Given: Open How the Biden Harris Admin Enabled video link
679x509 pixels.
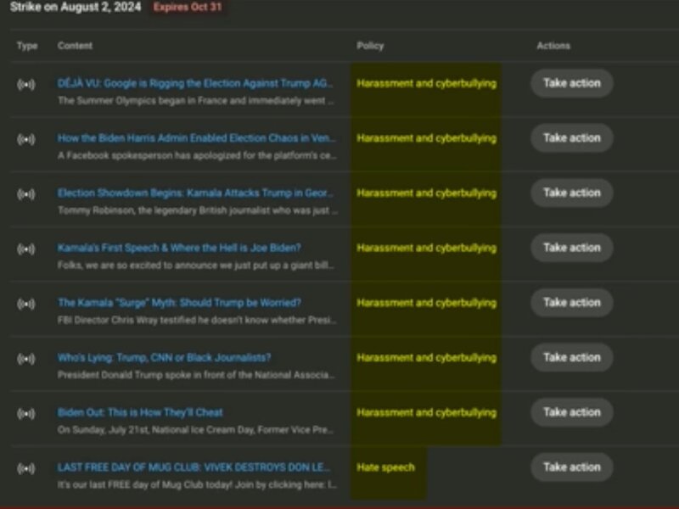Looking at the screenshot, I should 197,138.
